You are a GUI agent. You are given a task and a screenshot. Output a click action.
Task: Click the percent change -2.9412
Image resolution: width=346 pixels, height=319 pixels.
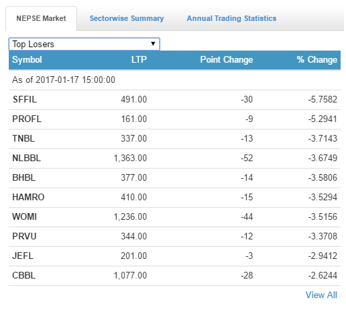pyautogui.click(x=322, y=256)
